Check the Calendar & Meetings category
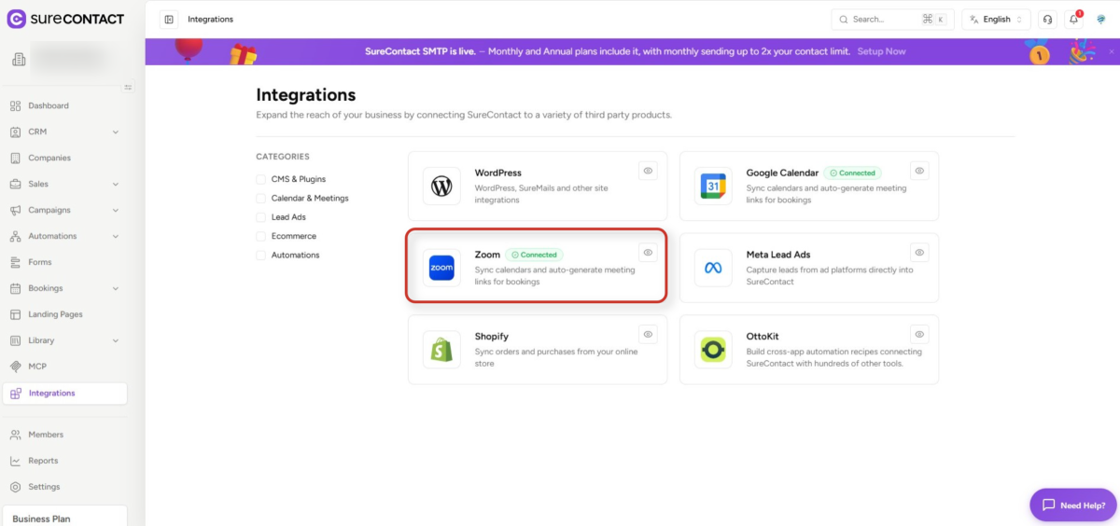1120x526 pixels. coord(261,198)
